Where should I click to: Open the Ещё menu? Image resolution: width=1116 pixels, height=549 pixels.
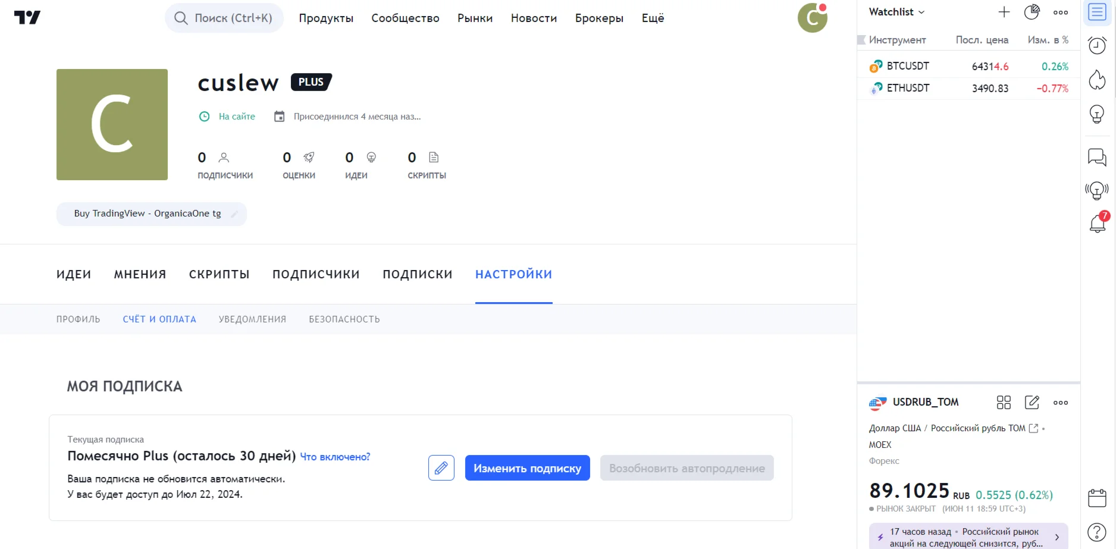click(653, 18)
